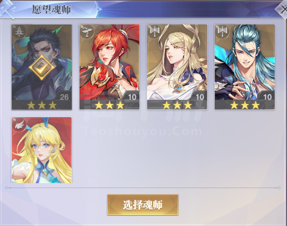Click the left end of divider line
The width and height of the screenshot is (287, 226).
(7, 187)
